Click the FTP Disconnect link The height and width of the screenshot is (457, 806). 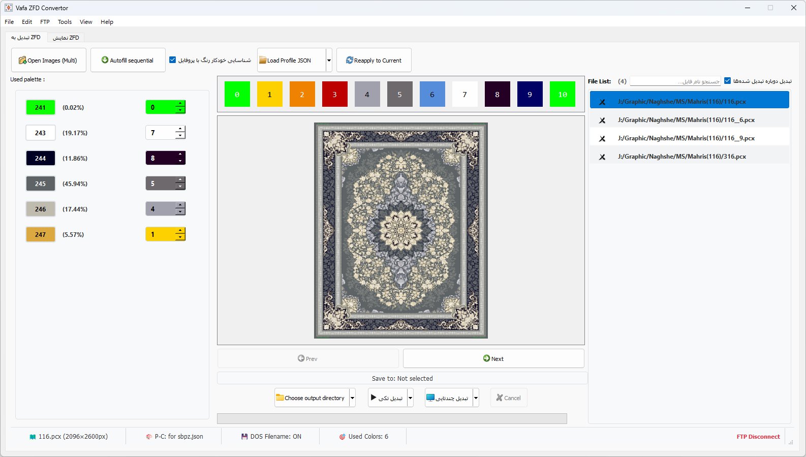pos(758,437)
